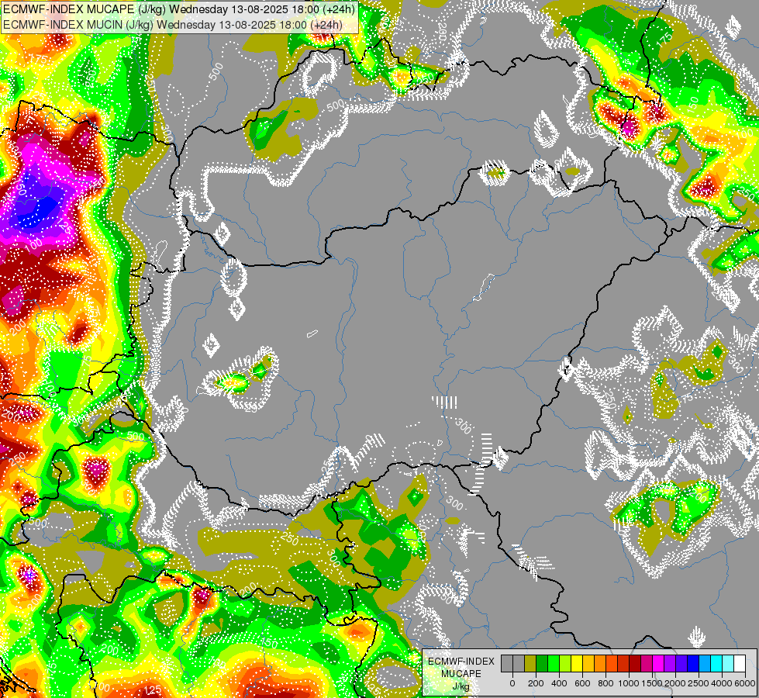Click the olive swatch in the MUCAPE legend

pyautogui.click(x=530, y=663)
